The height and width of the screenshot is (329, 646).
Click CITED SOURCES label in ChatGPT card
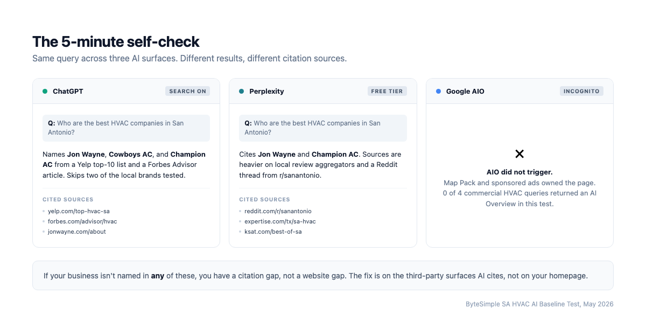[x=68, y=199]
